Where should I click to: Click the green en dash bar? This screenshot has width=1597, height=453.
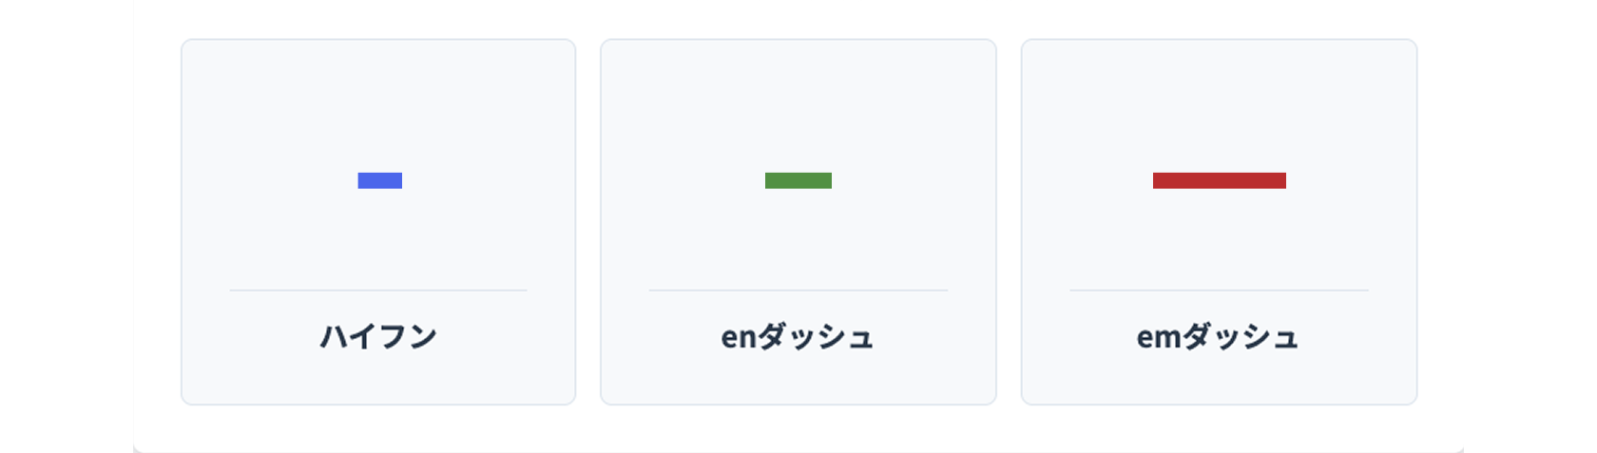coord(798,180)
